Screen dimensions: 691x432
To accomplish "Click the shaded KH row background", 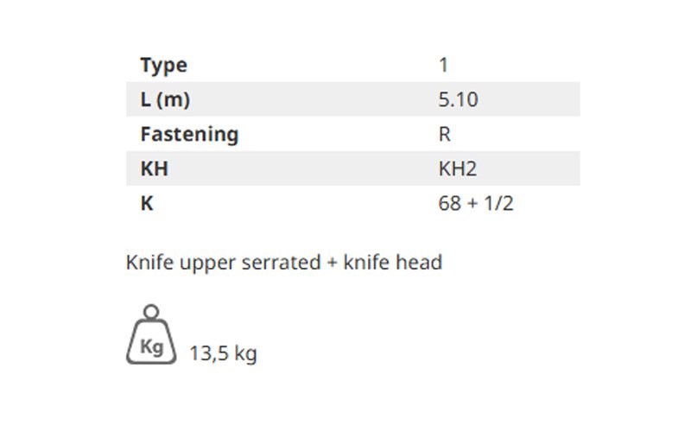I will coord(353,168).
